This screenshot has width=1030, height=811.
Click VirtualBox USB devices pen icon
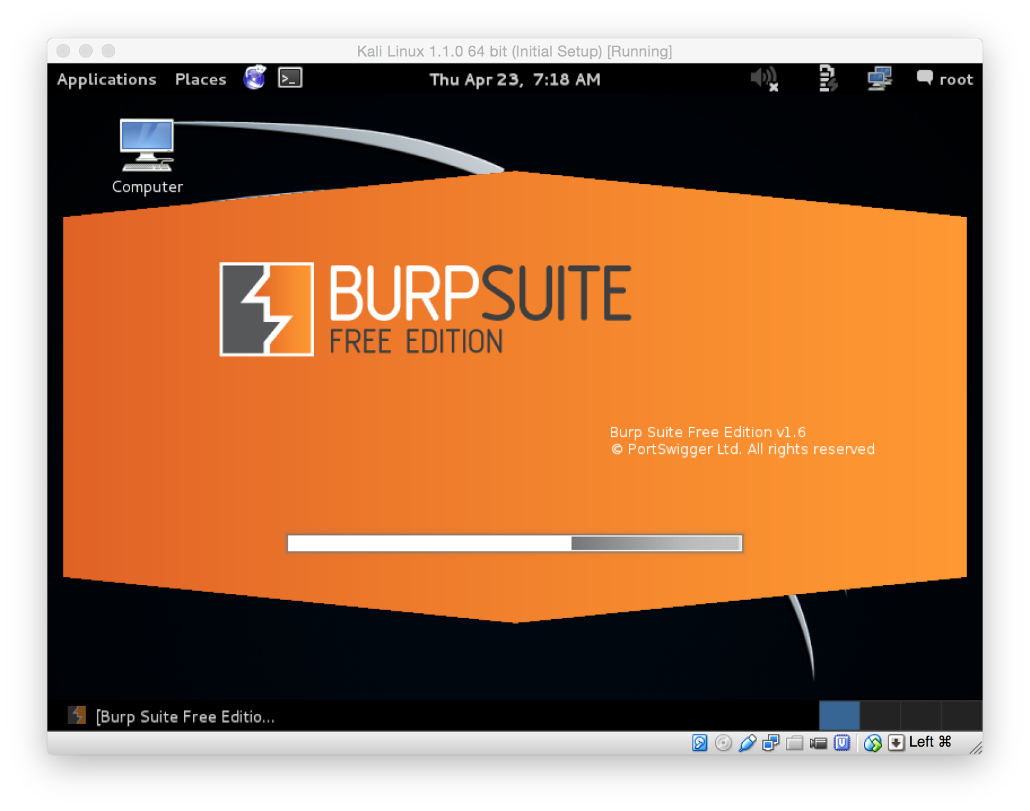click(747, 743)
